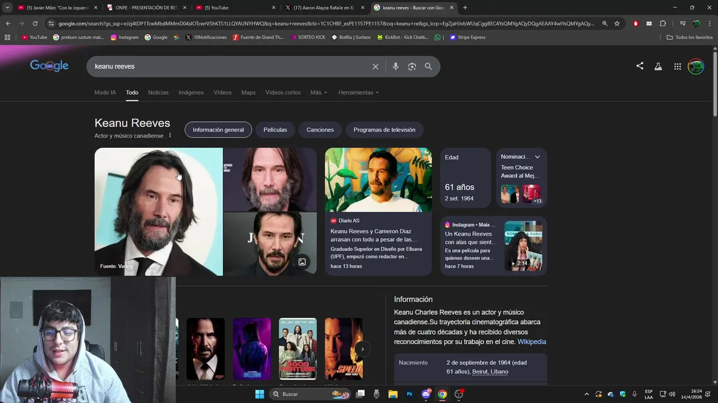
Task: Start a voice search with the microphone icon
Action: [x=395, y=67]
